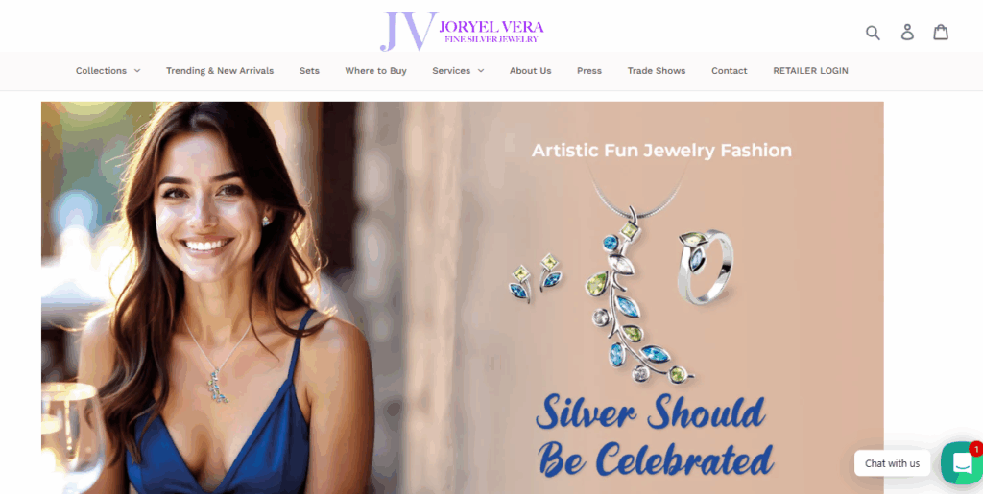Go to the Contact page

[x=730, y=71]
